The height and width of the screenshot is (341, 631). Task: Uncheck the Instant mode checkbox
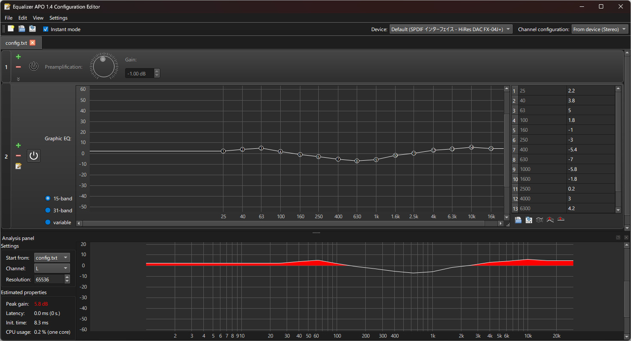pyautogui.click(x=46, y=29)
